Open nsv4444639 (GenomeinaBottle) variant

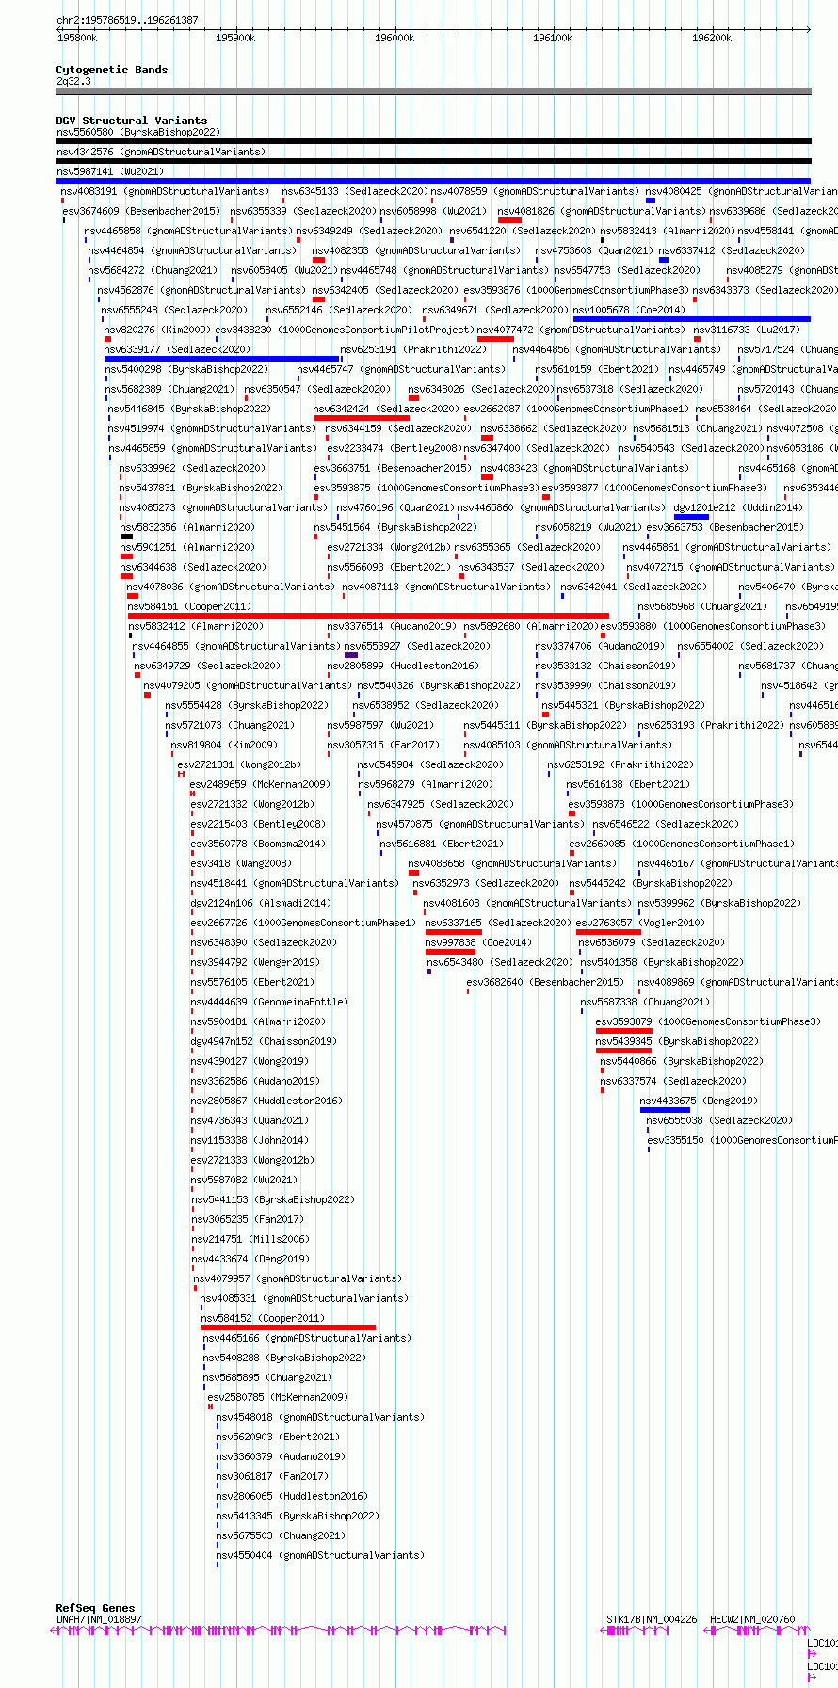point(270,1003)
